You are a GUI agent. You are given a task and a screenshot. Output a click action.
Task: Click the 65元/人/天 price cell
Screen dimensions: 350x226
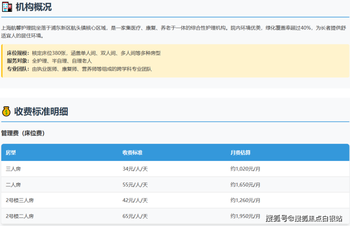(x=135, y=216)
